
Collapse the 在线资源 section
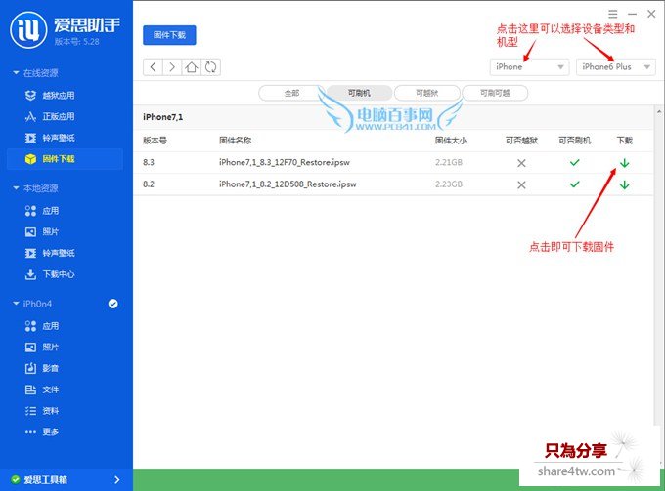click(x=16, y=73)
